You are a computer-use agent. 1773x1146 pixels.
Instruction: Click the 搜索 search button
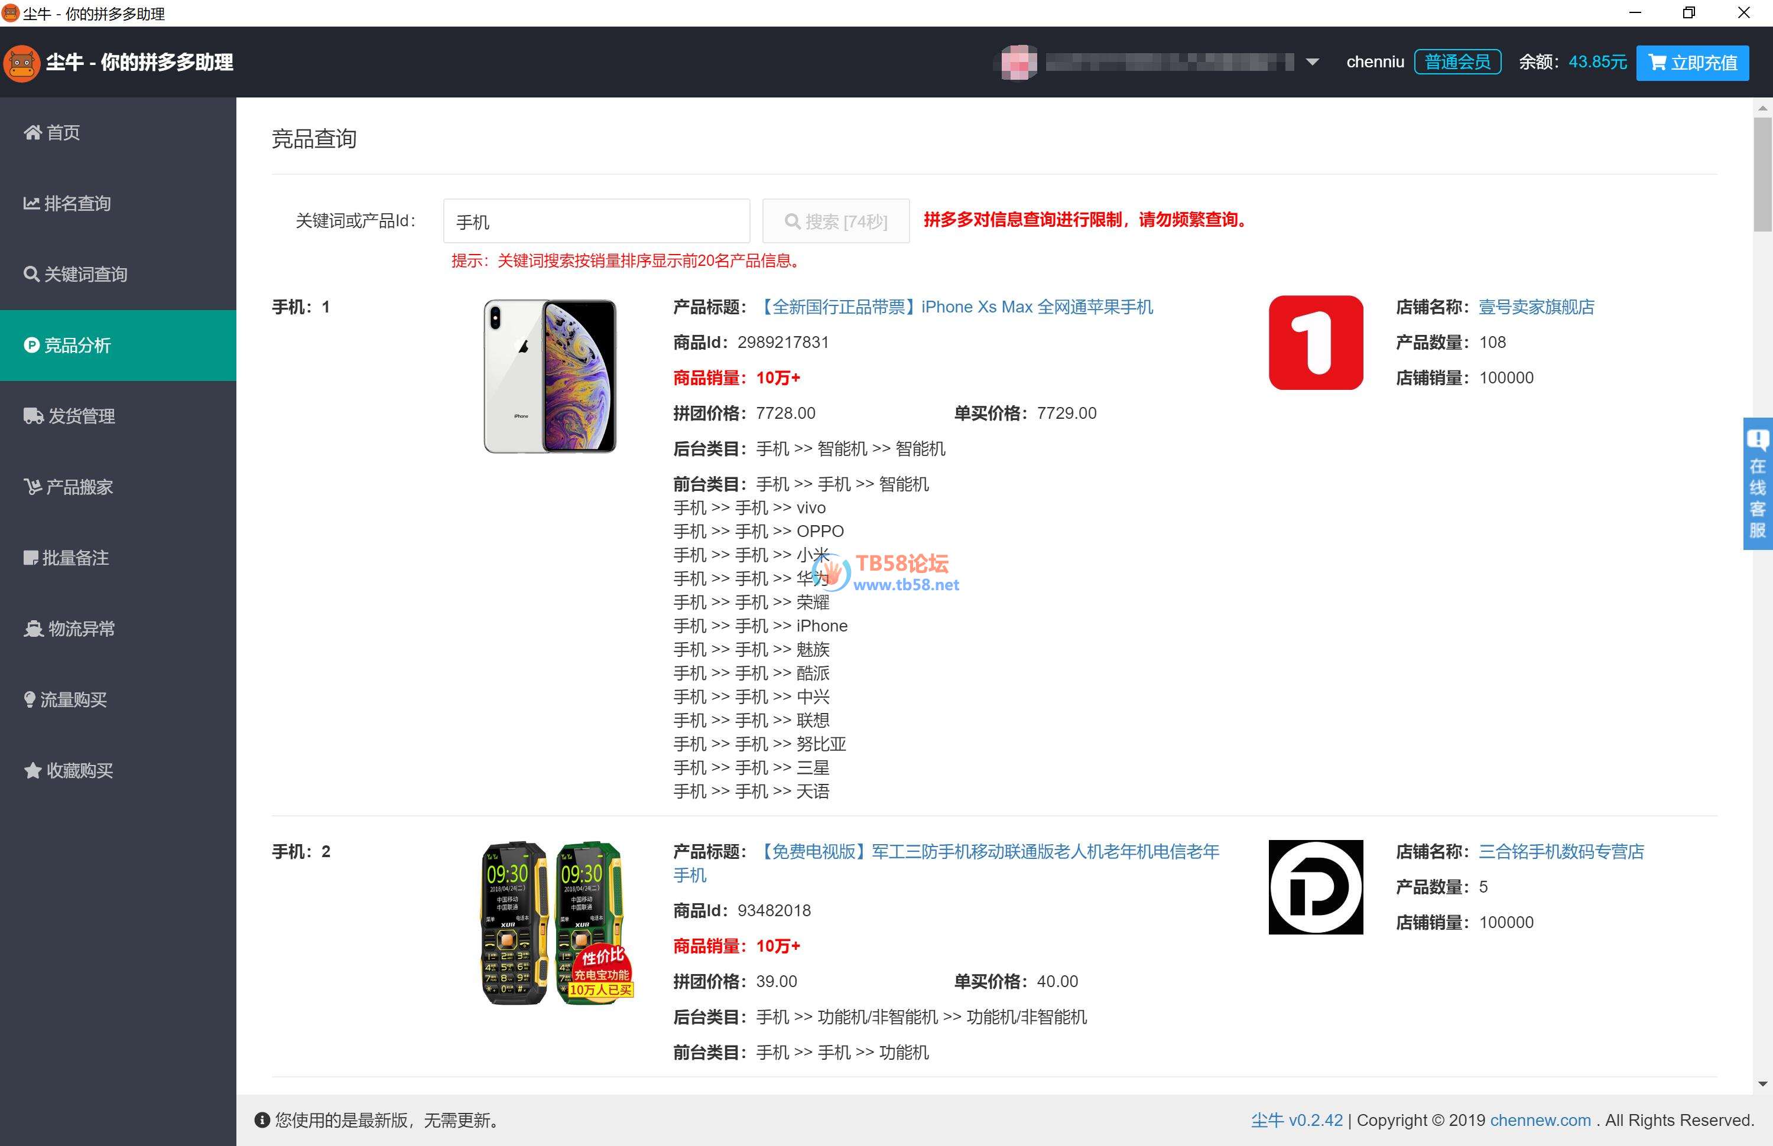[x=836, y=221]
